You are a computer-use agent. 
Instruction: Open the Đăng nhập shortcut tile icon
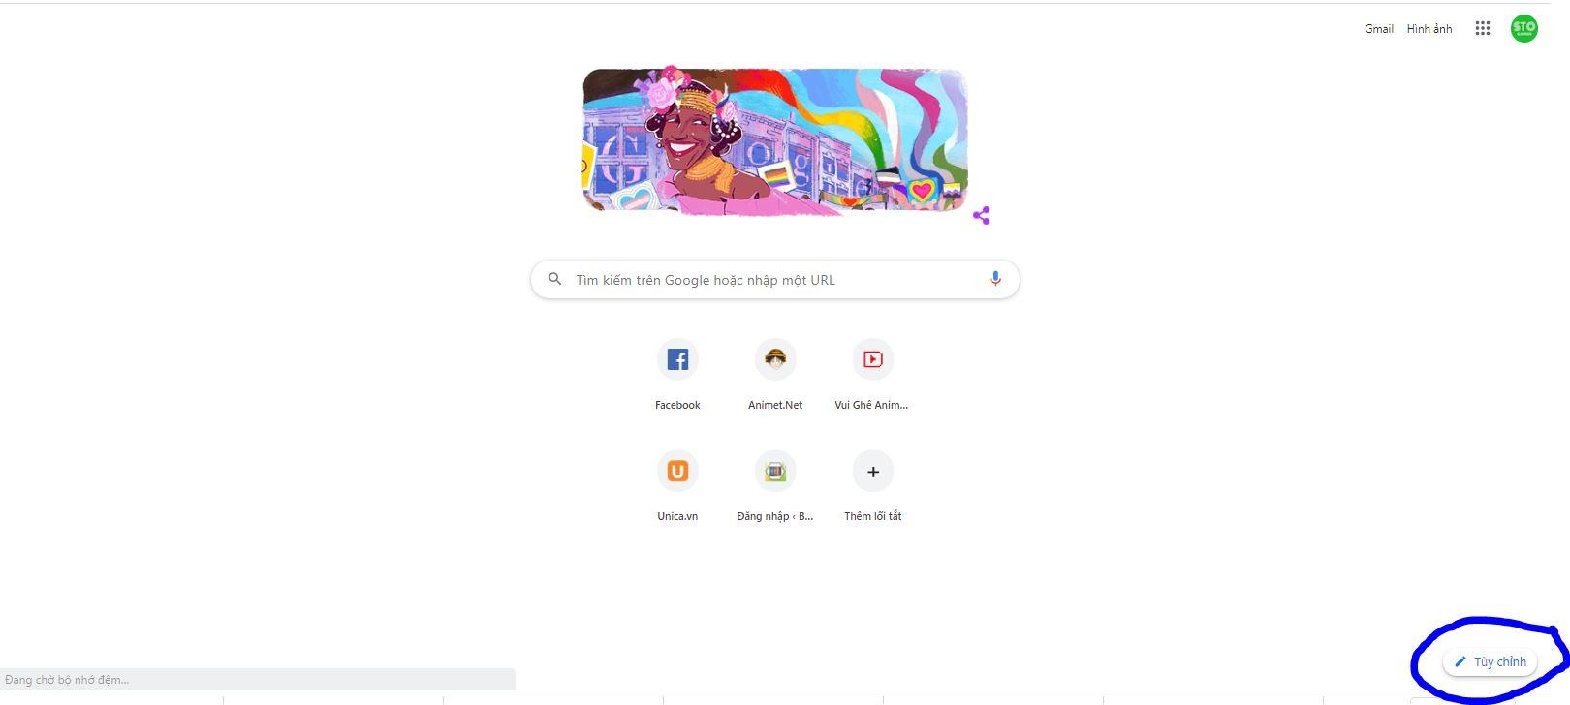774,471
